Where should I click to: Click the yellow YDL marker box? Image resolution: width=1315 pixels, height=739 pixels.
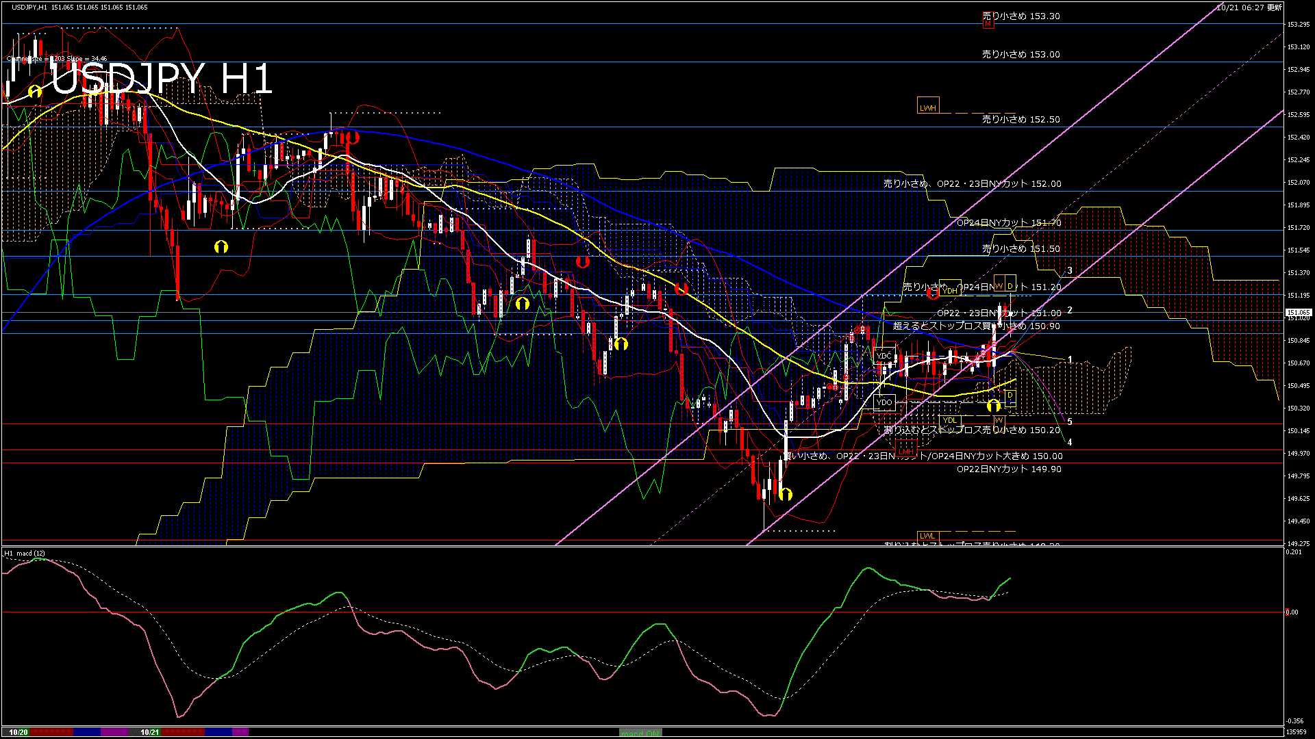[950, 420]
